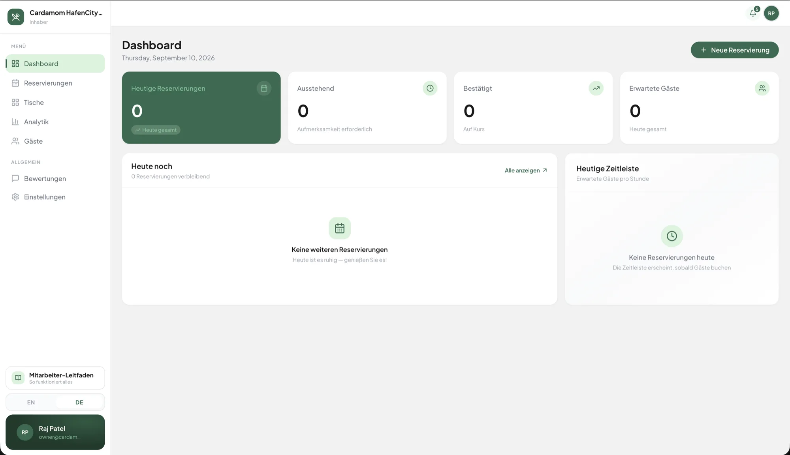Open the Mitarbeiter-Leitfaden guide

55,378
